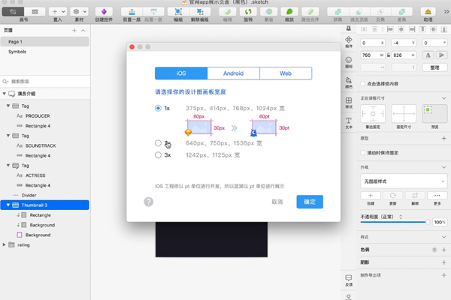Click the 确定 confirm button
The image size is (451, 300).
310,202
